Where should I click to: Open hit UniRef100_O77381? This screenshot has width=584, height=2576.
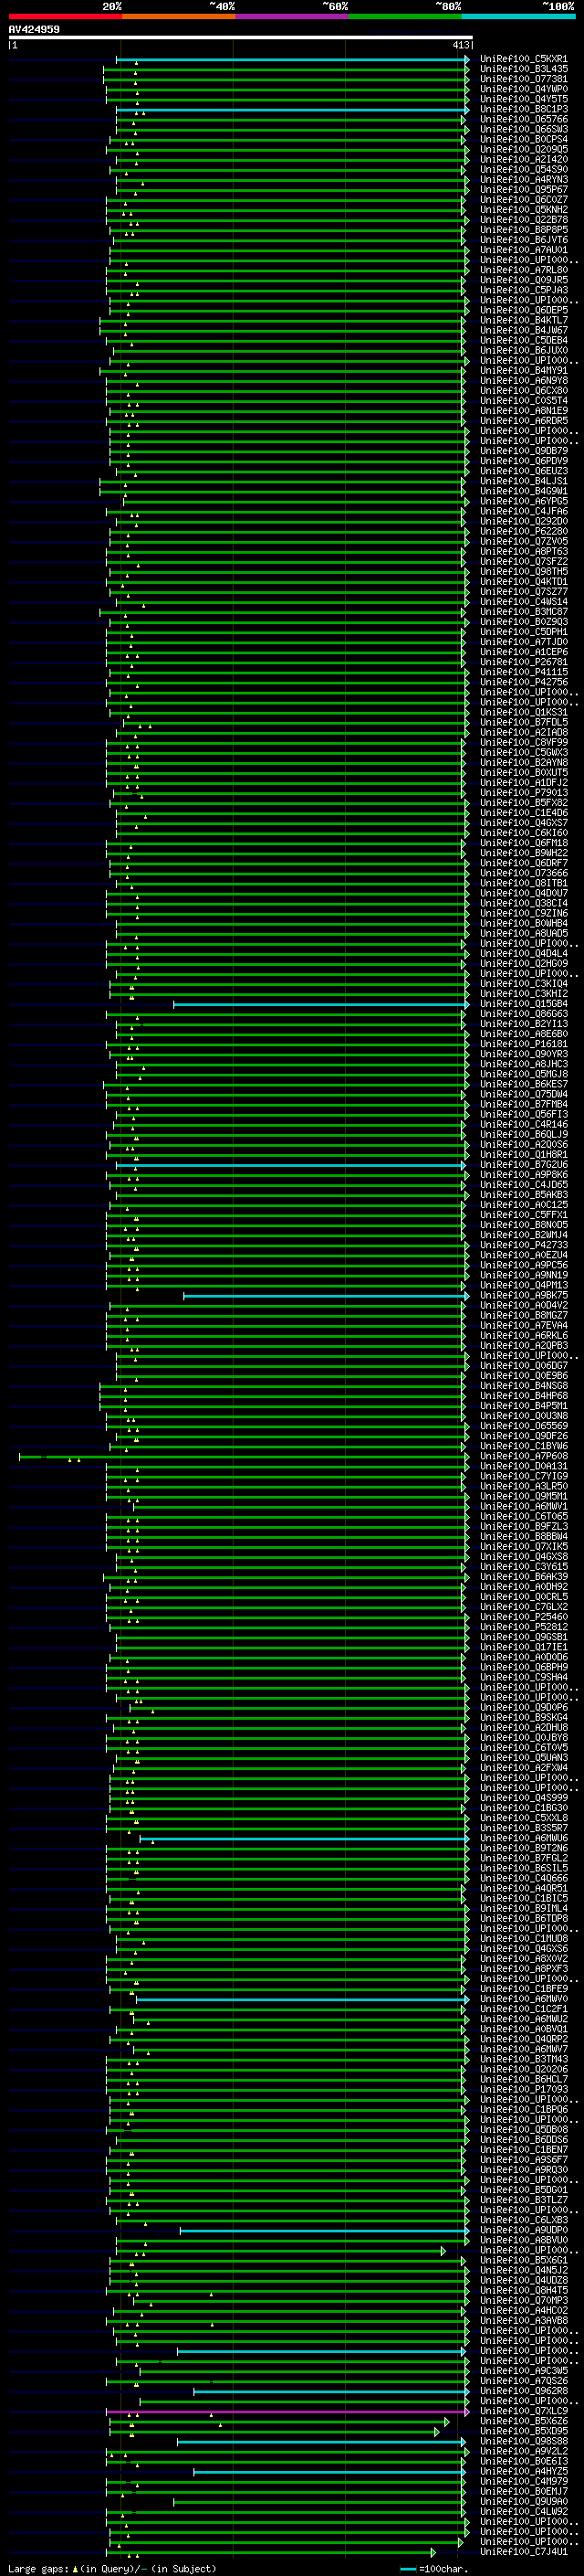click(523, 79)
